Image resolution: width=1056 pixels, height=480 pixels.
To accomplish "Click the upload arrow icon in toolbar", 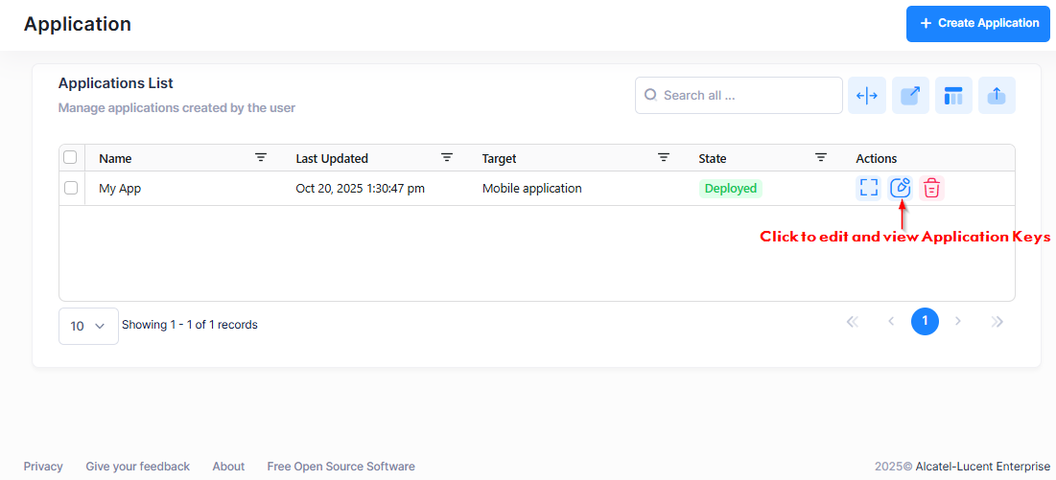I will 997,96.
